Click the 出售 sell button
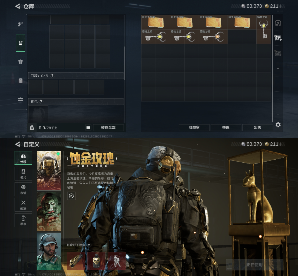 tap(257, 127)
